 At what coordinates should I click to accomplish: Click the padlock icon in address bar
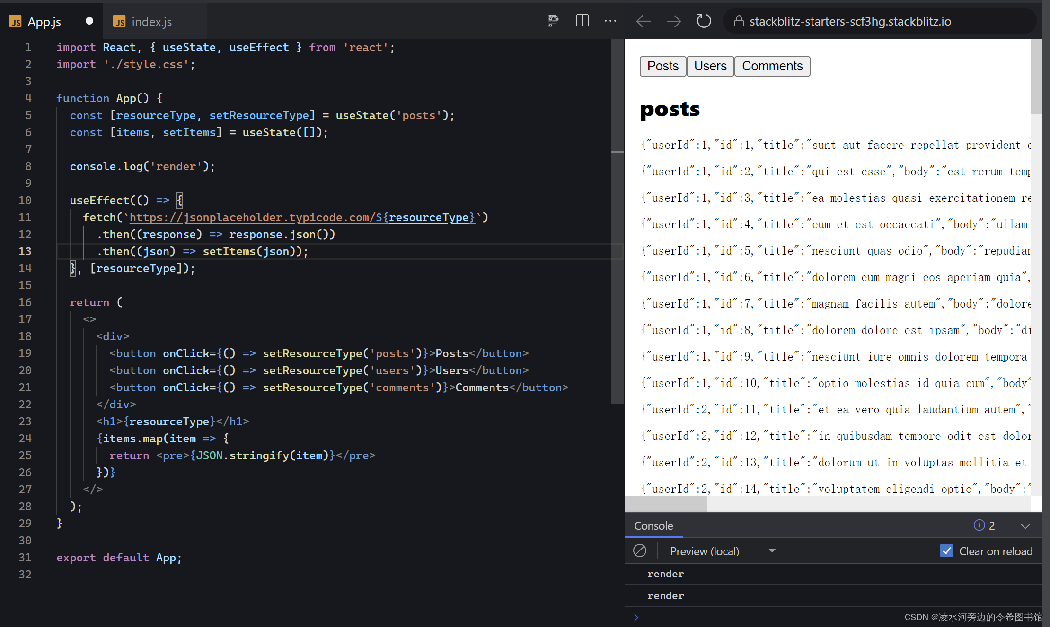pyautogui.click(x=739, y=21)
